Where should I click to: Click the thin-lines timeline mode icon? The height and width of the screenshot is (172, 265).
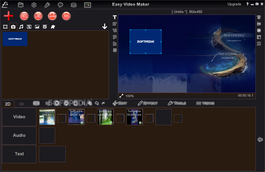[48, 103]
